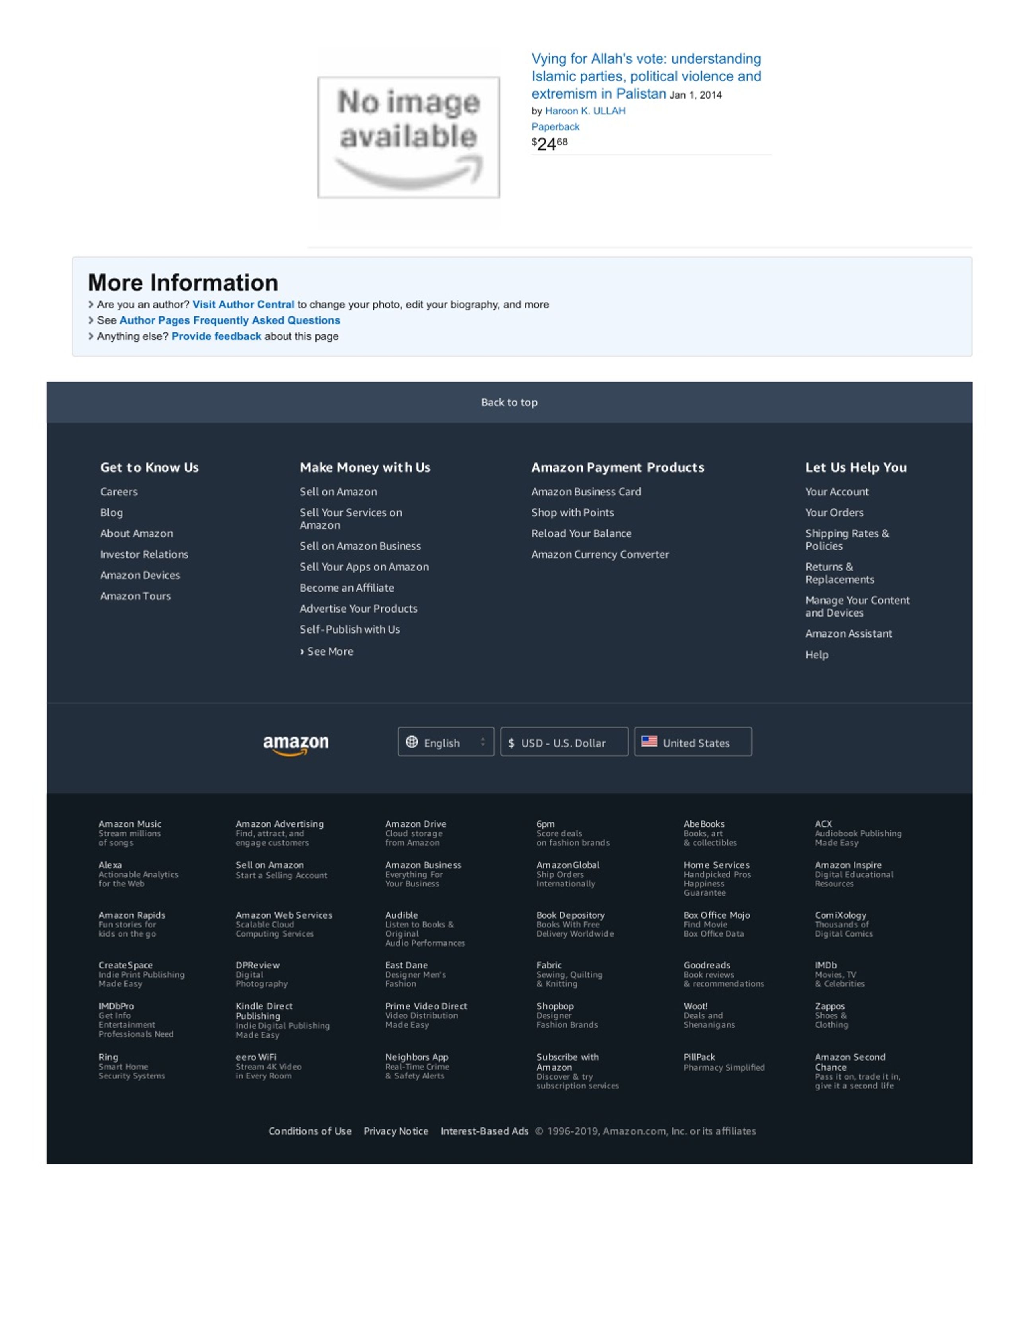Image resolution: width=1018 pixels, height=1317 pixels.
Task: Open Amazon Assistant link
Action: click(849, 633)
